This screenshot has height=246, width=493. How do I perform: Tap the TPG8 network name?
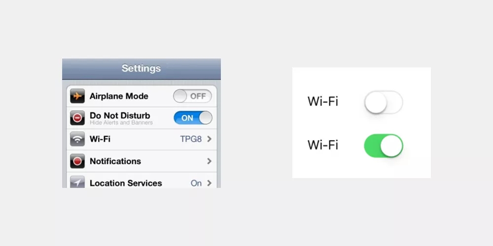point(191,139)
